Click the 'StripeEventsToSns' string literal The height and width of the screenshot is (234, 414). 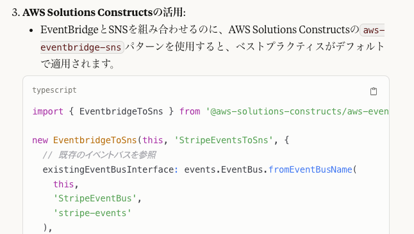(x=224, y=140)
